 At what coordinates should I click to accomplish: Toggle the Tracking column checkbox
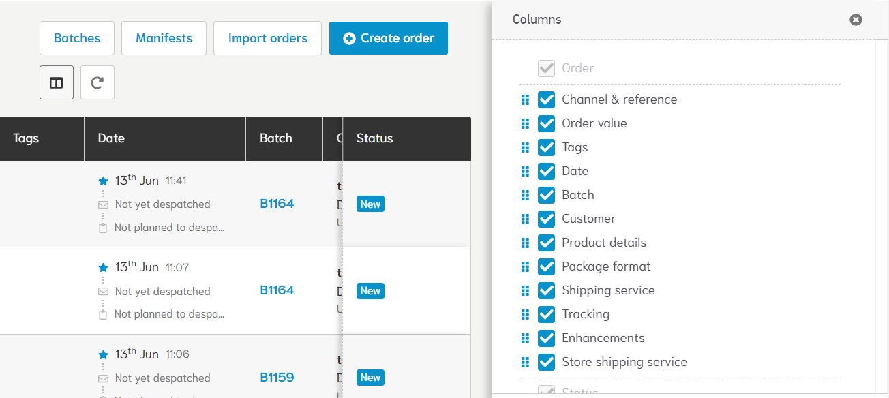[x=546, y=315]
